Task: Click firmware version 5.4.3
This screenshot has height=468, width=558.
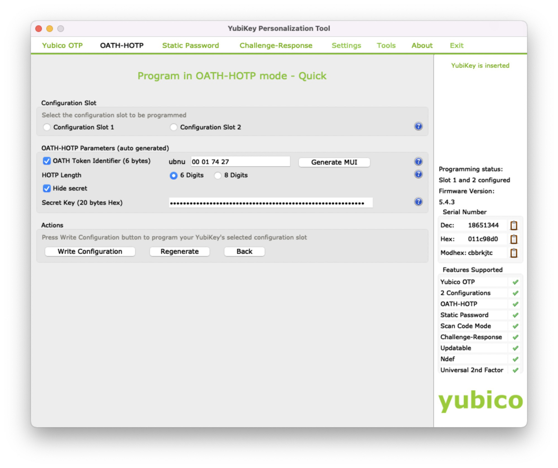Action: click(447, 202)
